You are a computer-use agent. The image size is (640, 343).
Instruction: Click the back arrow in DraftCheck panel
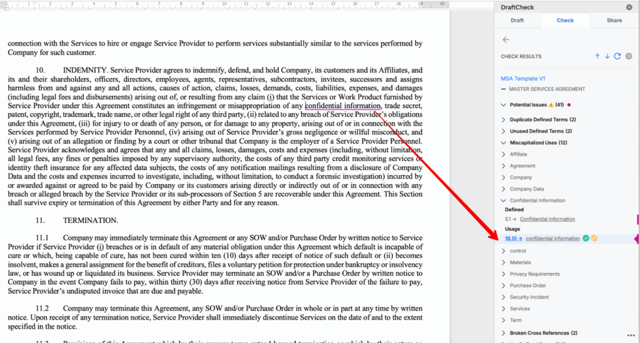pyautogui.click(x=506, y=39)
